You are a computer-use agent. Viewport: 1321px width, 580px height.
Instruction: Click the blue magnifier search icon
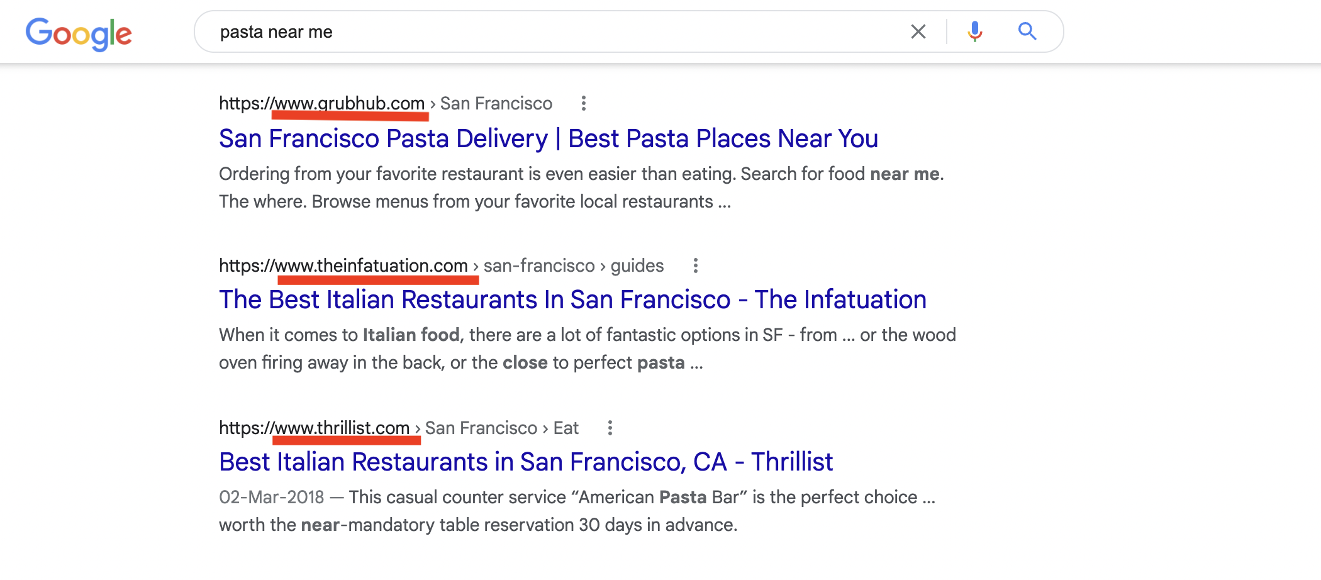tap(1027, 31)
